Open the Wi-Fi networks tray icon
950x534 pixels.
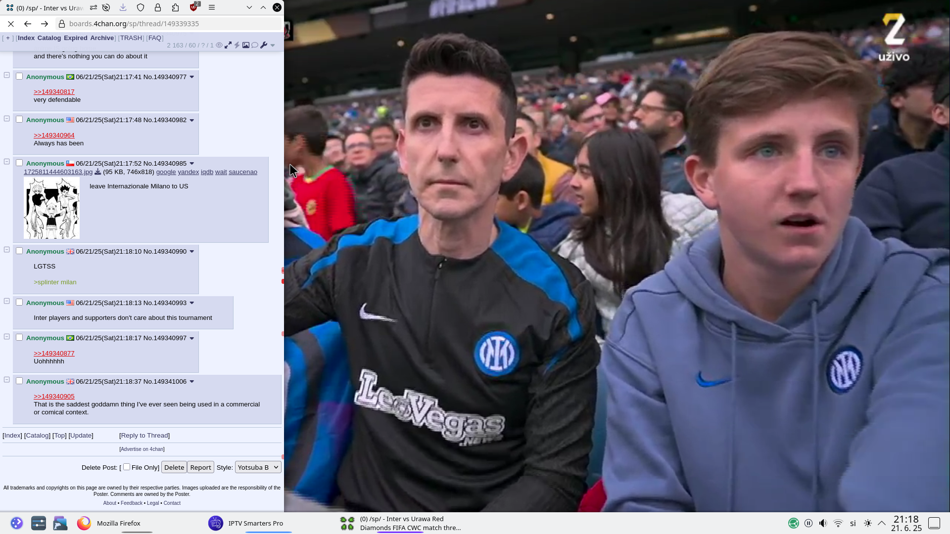(838, 523)
